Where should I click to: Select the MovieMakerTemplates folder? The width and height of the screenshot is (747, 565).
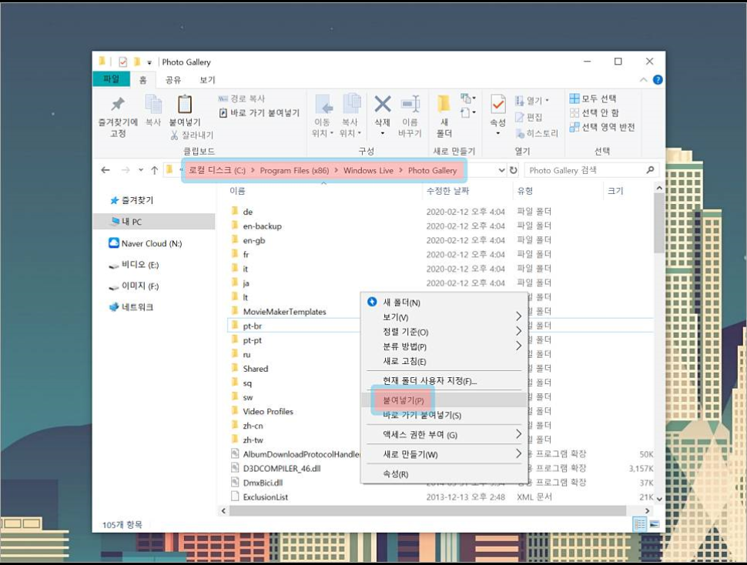click(x=284, y=312)
